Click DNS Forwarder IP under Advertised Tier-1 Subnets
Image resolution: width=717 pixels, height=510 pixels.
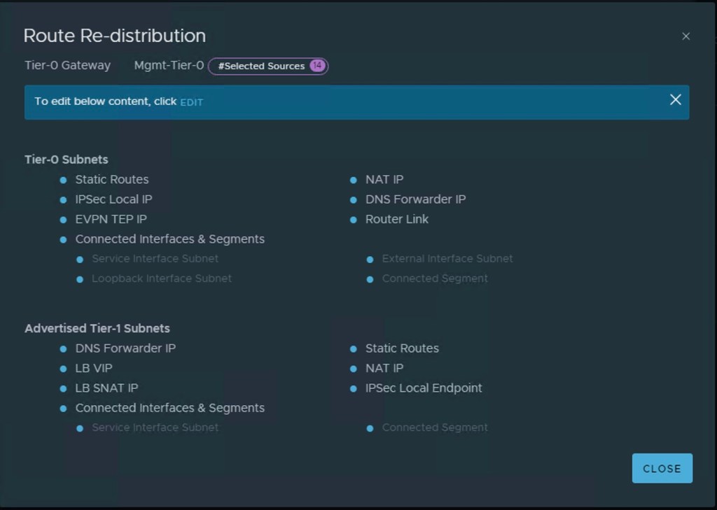[x=125, y=348]
